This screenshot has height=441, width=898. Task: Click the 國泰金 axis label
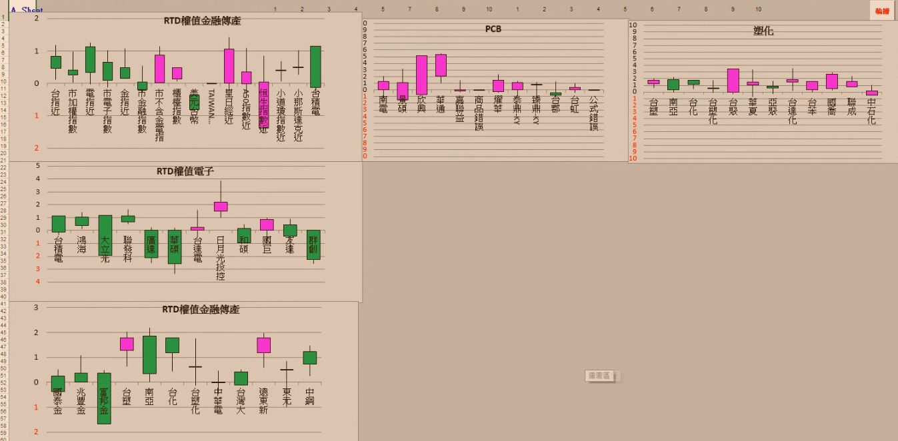58,401
